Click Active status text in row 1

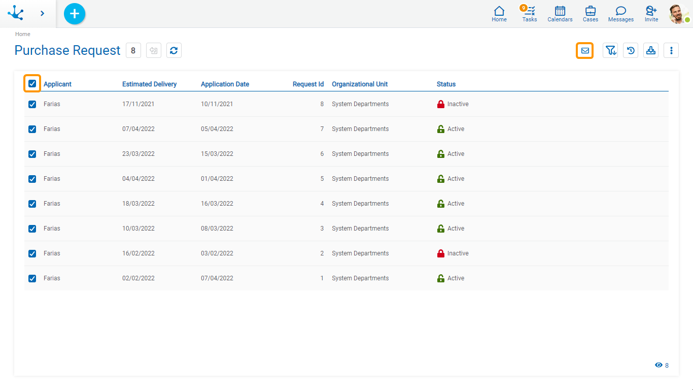(456, 278)
